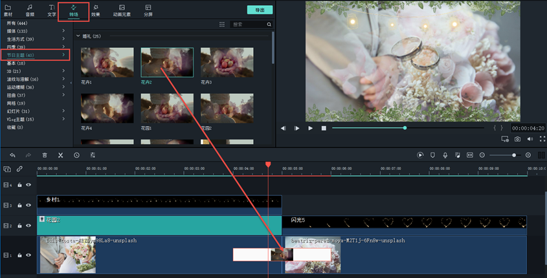Image resolution: width=547 pixels, height=278 pixels.
Task: Toggle lock on track 2
Action: click(x=19, y=226)
